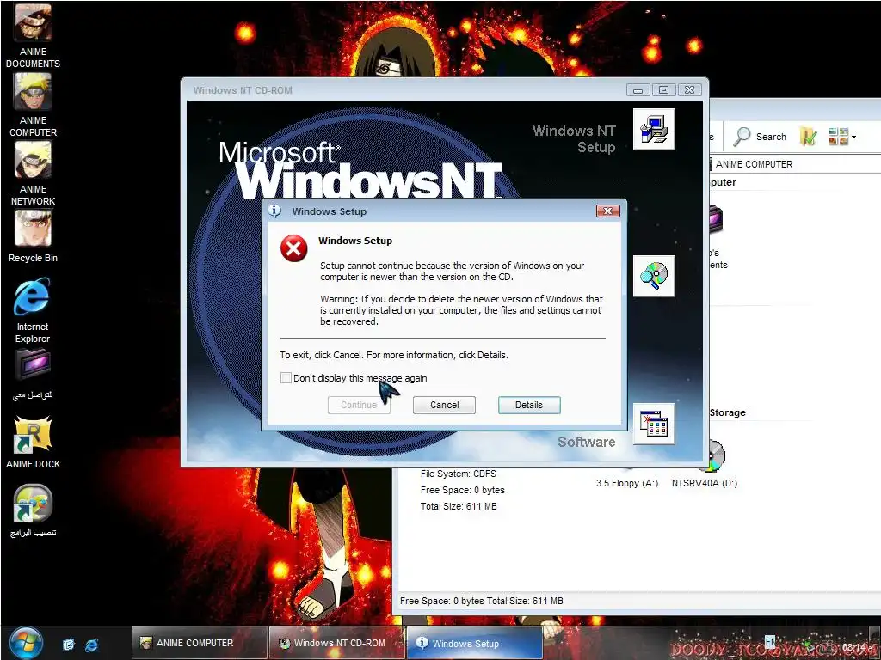
Task: Open the Windows NT Setup icon
Action: pos(654,129)
